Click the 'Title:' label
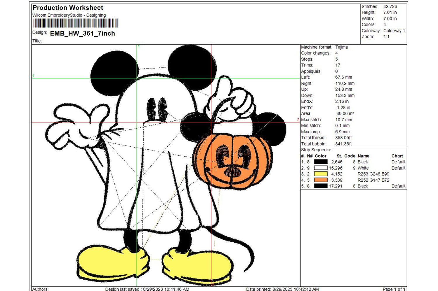Screen dimensions: 438x291 point(37,41)
